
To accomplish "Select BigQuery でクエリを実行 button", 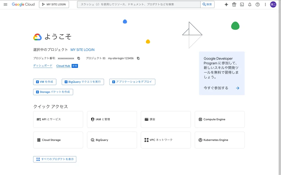I will (83, 82).
